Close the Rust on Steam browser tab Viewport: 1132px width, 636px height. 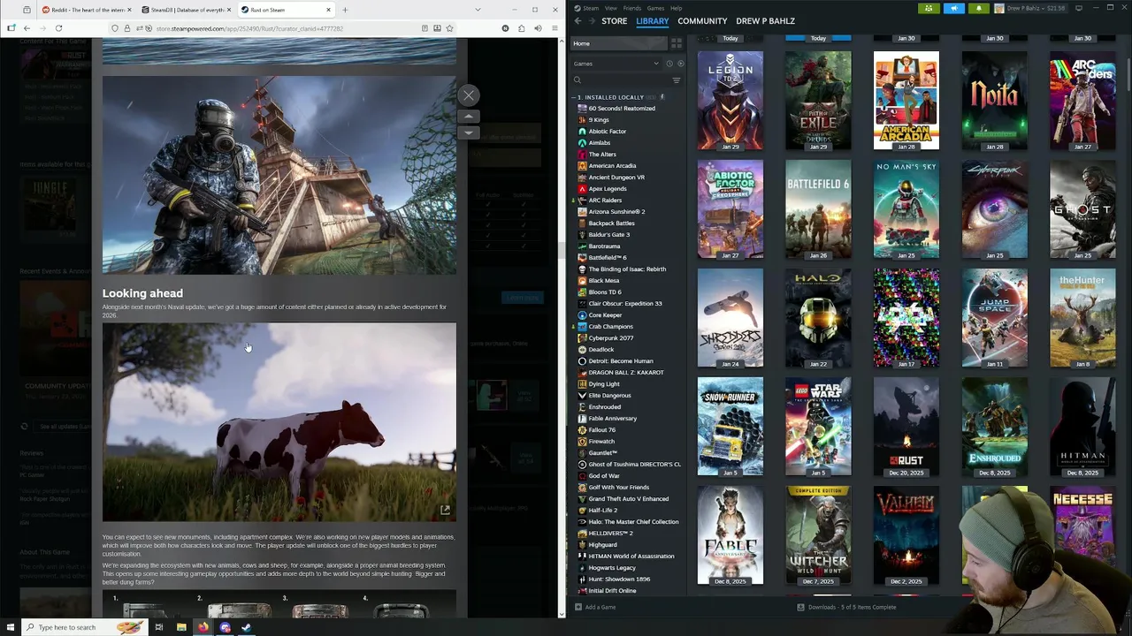click(328, 10)
